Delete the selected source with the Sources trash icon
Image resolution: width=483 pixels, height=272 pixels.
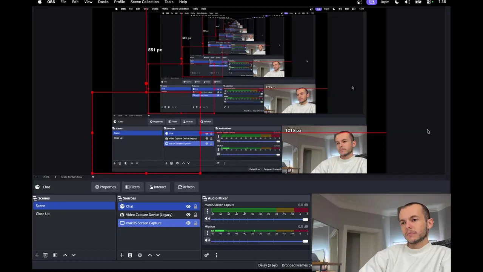coord(130,255)
